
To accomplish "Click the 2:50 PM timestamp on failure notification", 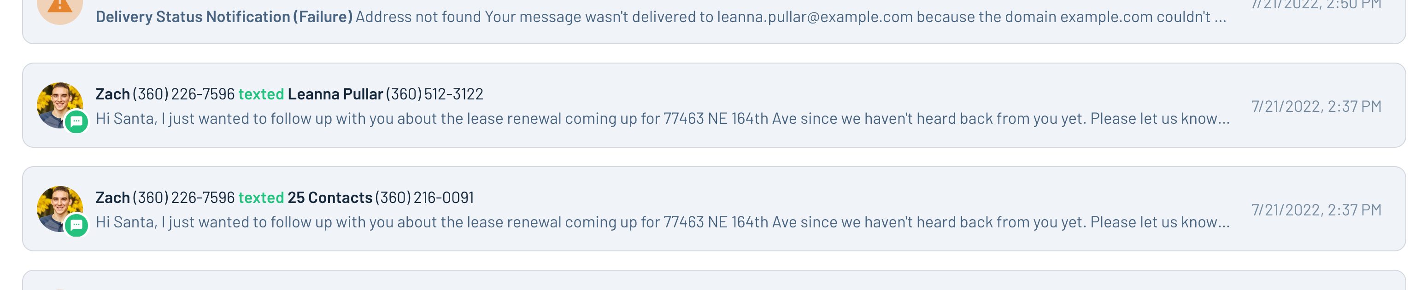I will (1316, 5).
